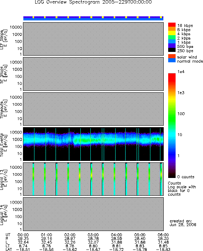203x251 pixels.
Task: Click the LEF Stops spectrogram panel
Action: click(93, 39)
